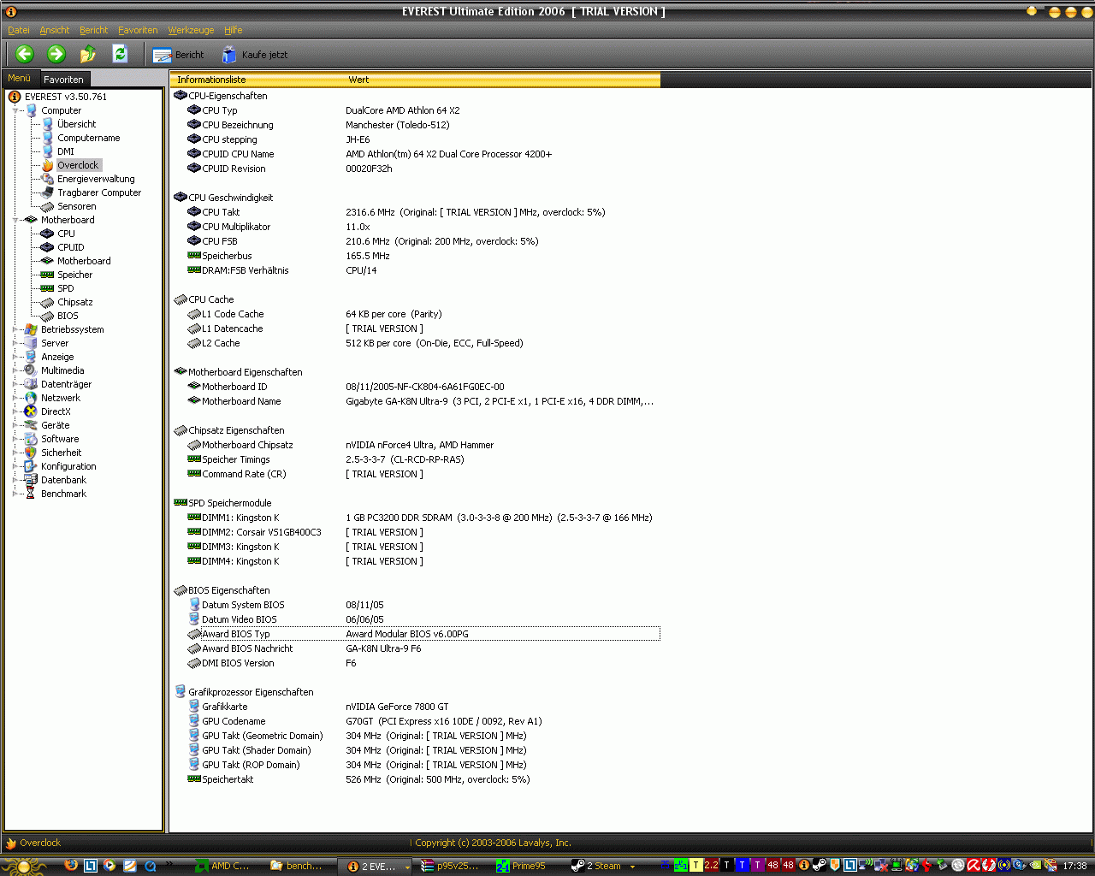1095x876 pixels.
Task: Expand the Server tree node
Action: [x=15, y=343]
